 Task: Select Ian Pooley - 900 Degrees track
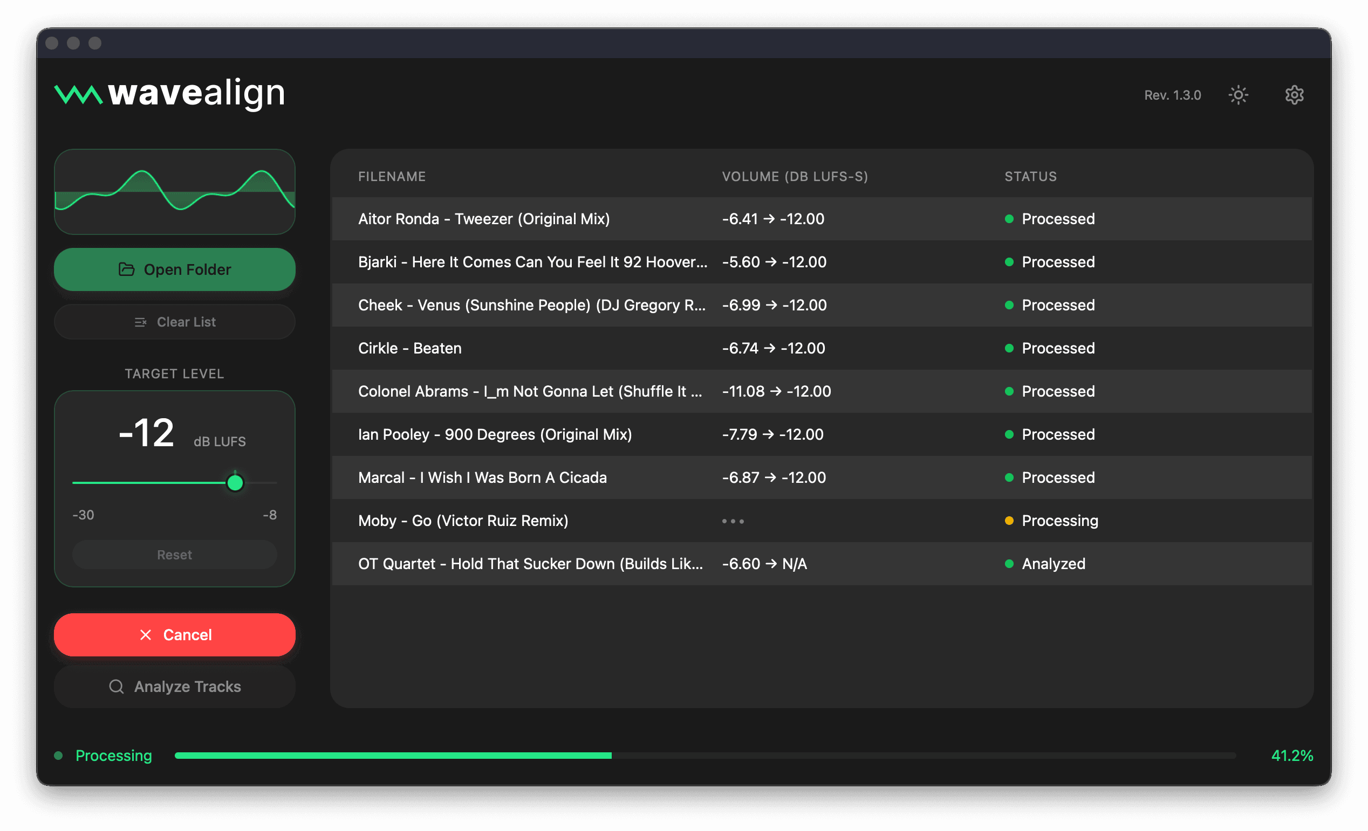[x=822, y=434]
